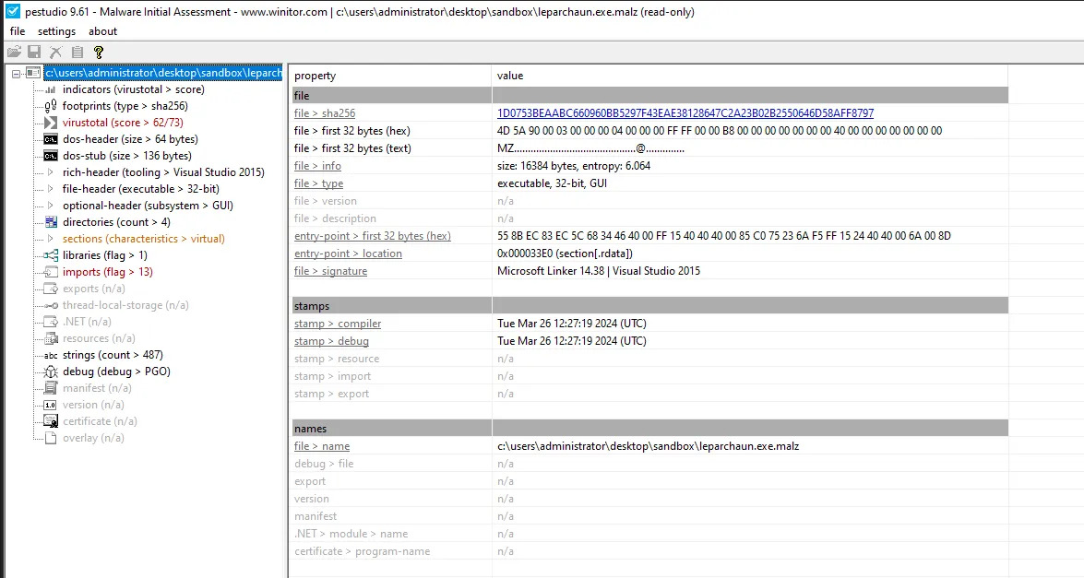Expand the sections tree node
Image resolution: width=1084 pixels, height=578 pixels.
51,239
